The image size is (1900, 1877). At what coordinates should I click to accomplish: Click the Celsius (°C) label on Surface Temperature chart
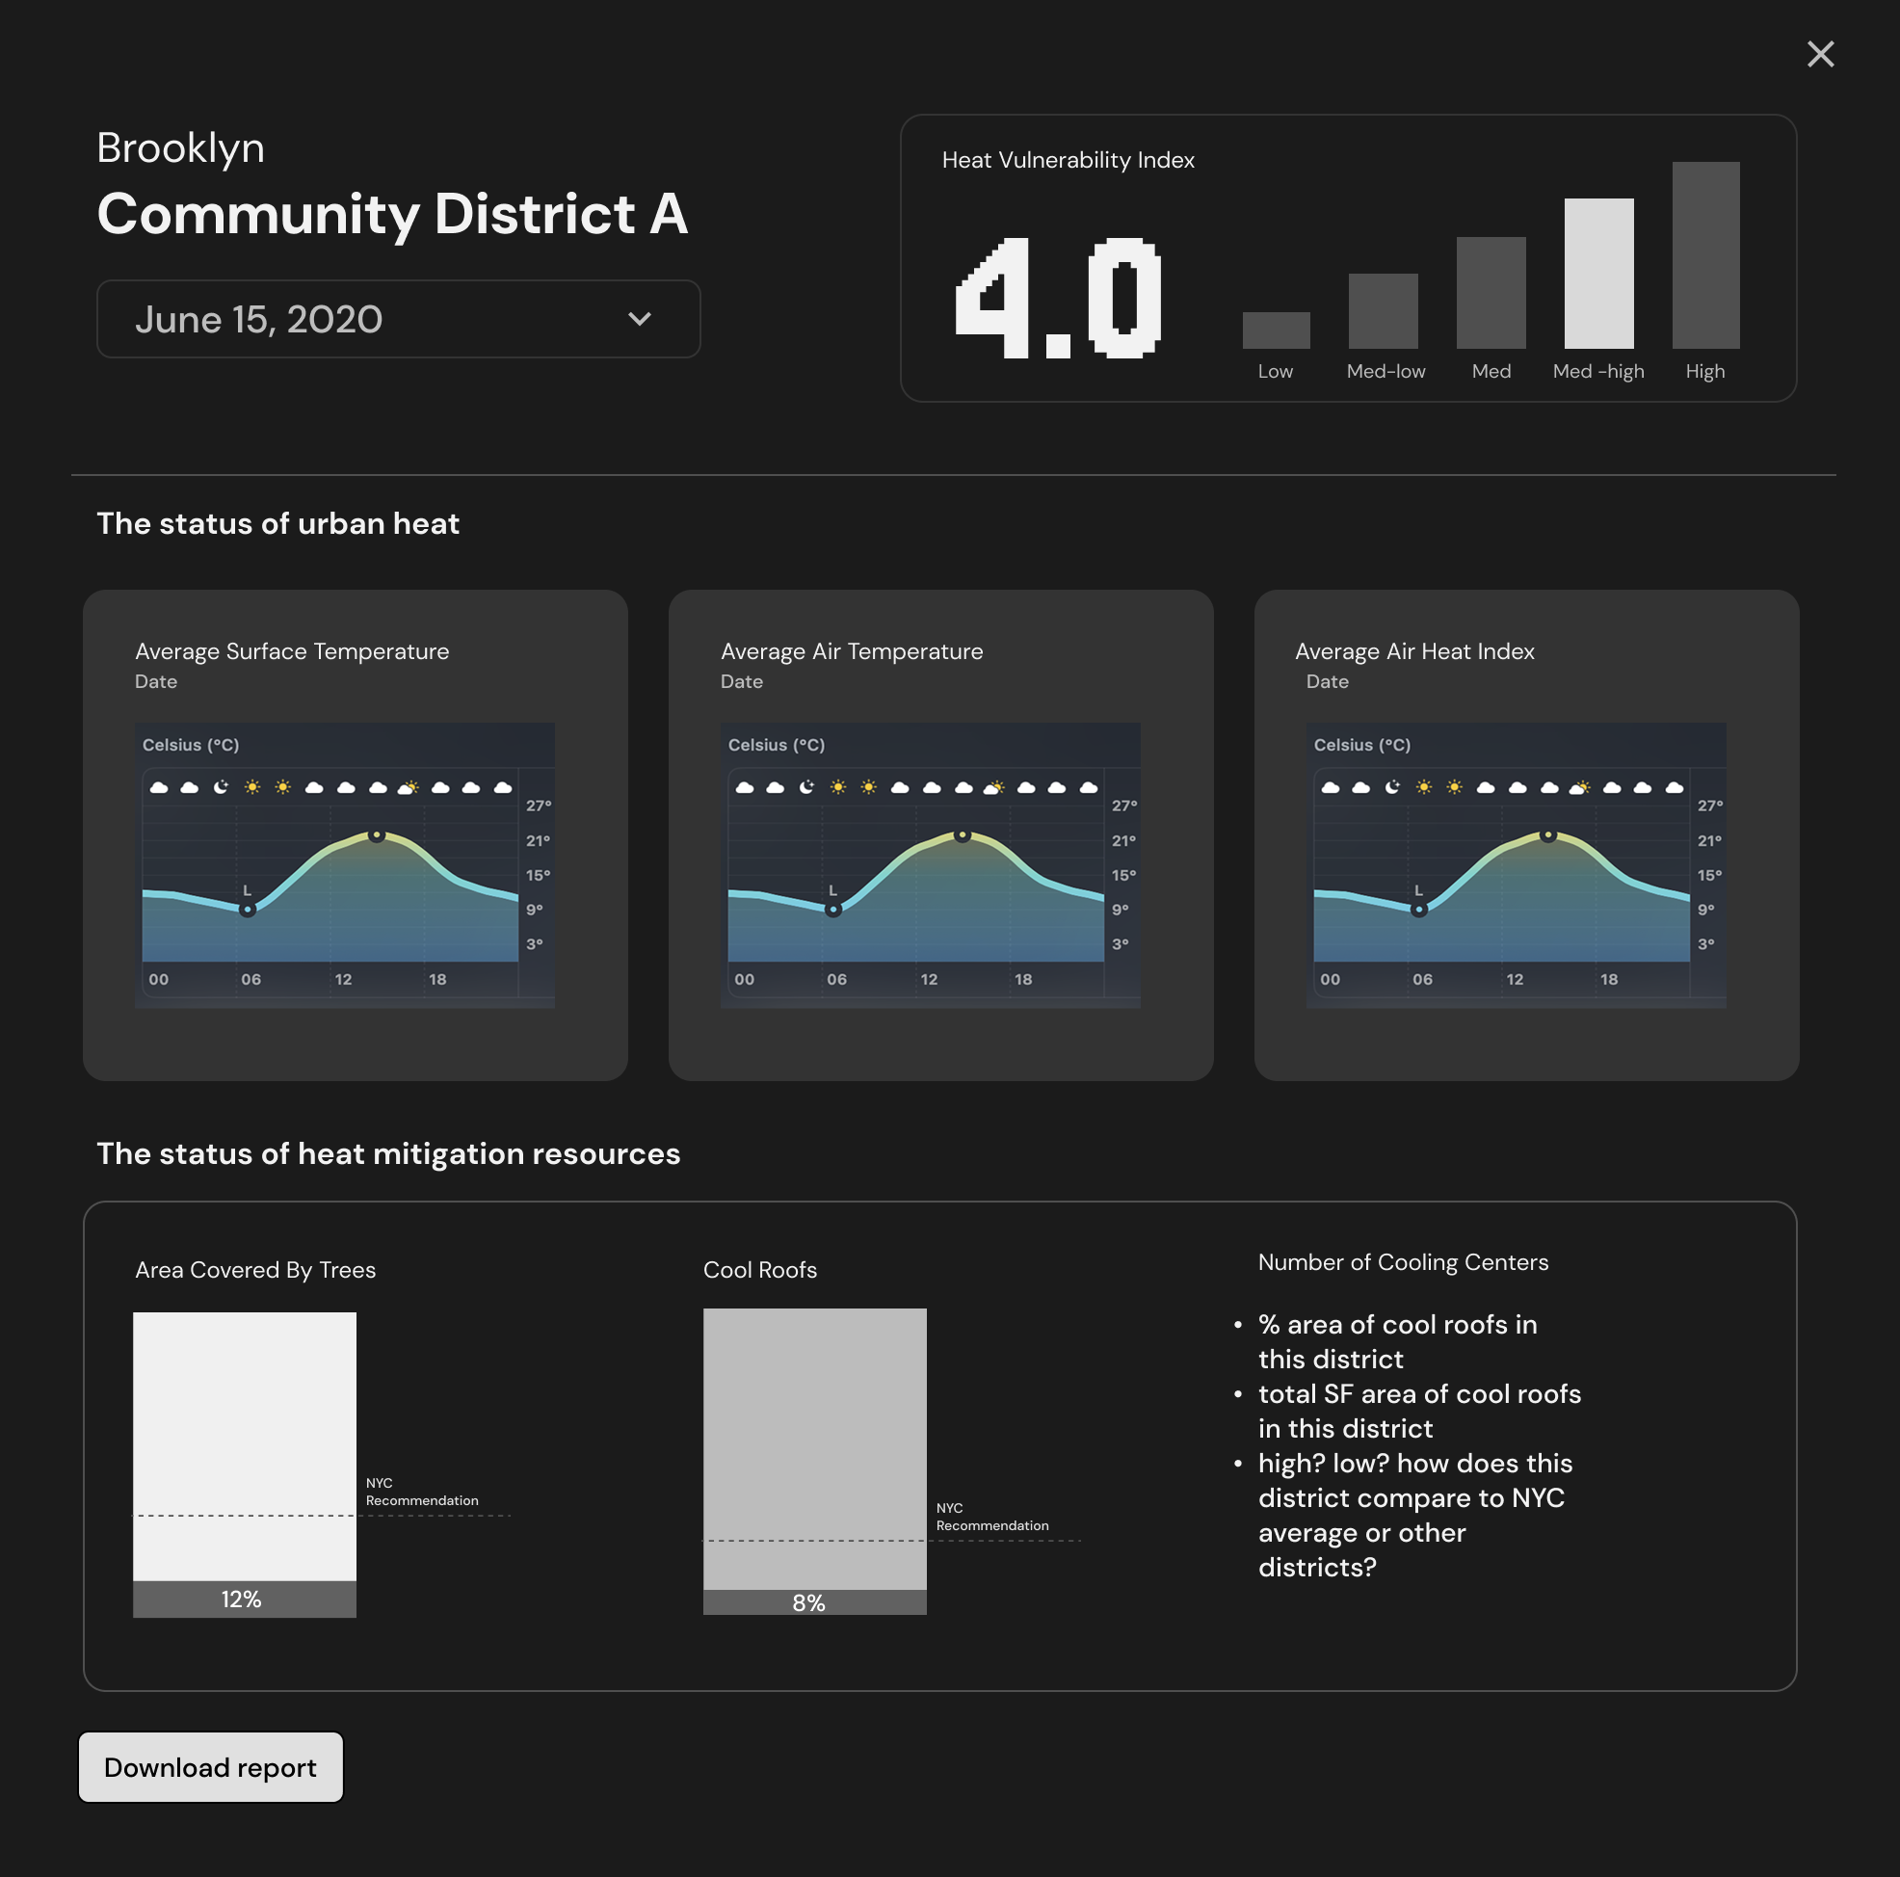[x=191, y=745]
